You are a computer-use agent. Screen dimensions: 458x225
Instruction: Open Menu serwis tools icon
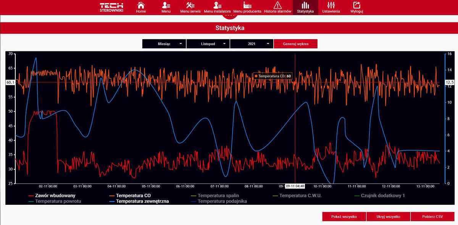190,5
